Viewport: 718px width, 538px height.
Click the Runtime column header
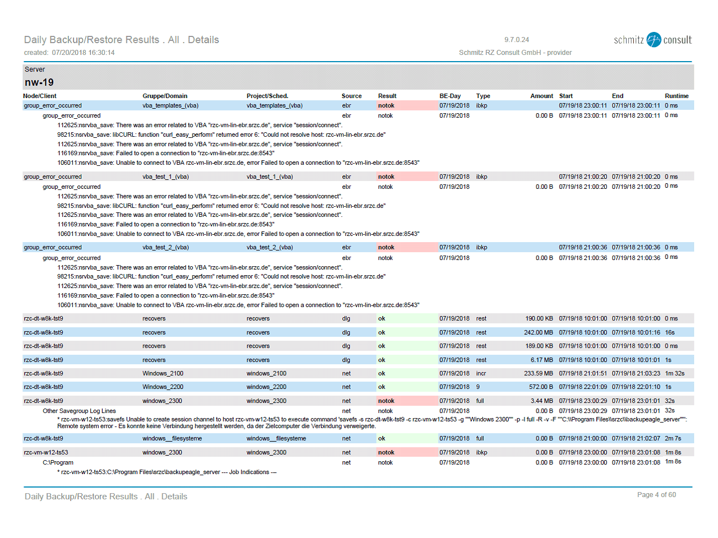click(x=677, y=96)
